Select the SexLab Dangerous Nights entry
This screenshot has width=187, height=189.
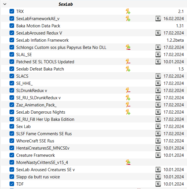(41, 112)
